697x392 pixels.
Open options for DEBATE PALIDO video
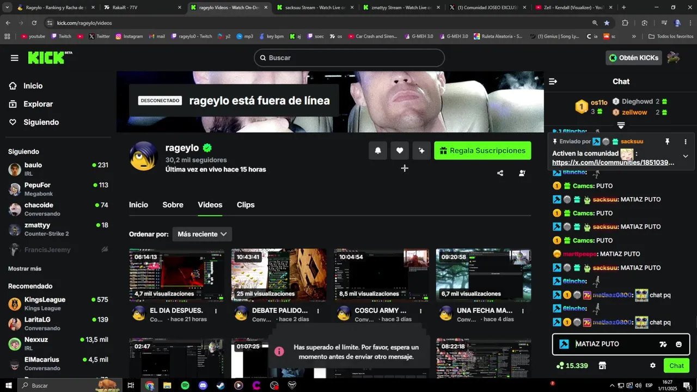coord(318,311)
